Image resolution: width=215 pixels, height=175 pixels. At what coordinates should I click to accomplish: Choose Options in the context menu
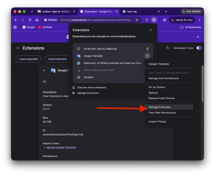[169, 93]
